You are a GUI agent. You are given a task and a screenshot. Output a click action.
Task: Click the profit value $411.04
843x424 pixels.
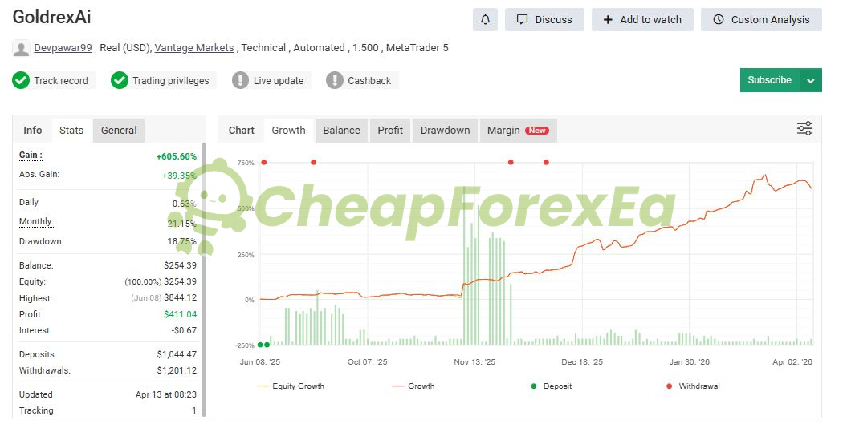click(180, 314)
